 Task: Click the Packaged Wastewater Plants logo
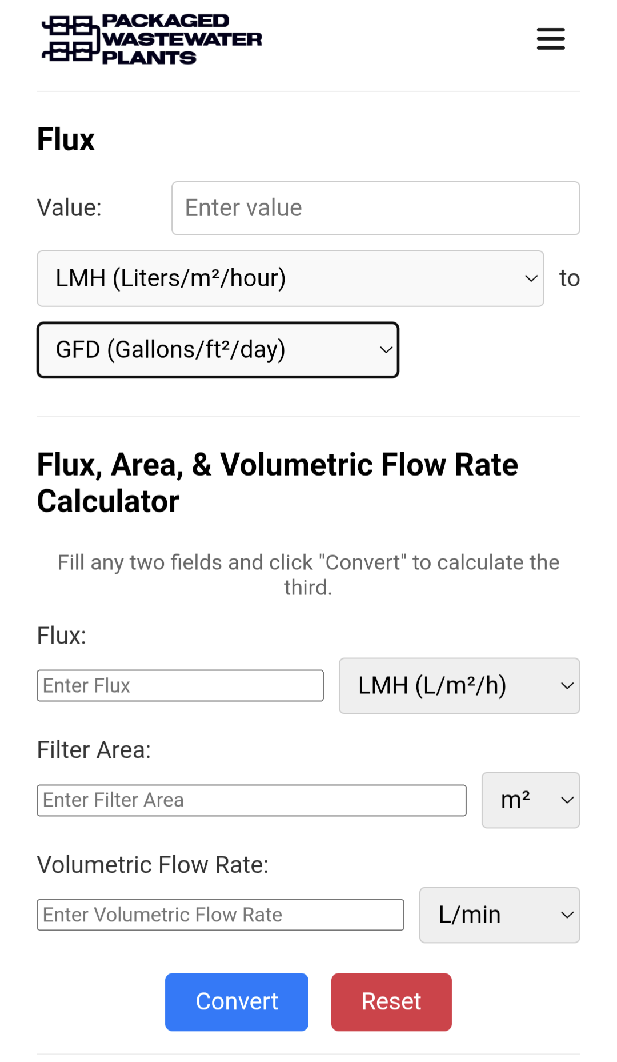pyautogui.click(x=152, y=39)
